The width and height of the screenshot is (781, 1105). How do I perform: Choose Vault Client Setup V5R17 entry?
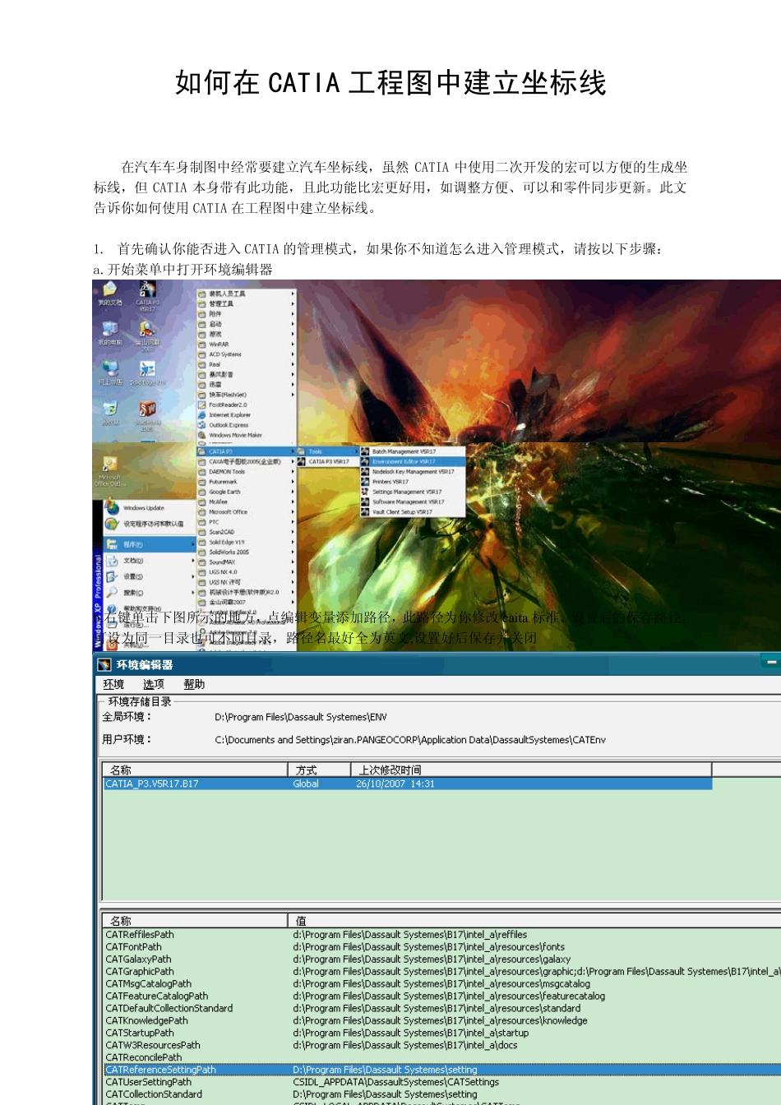pyautogui.click(x=413, y=511)
